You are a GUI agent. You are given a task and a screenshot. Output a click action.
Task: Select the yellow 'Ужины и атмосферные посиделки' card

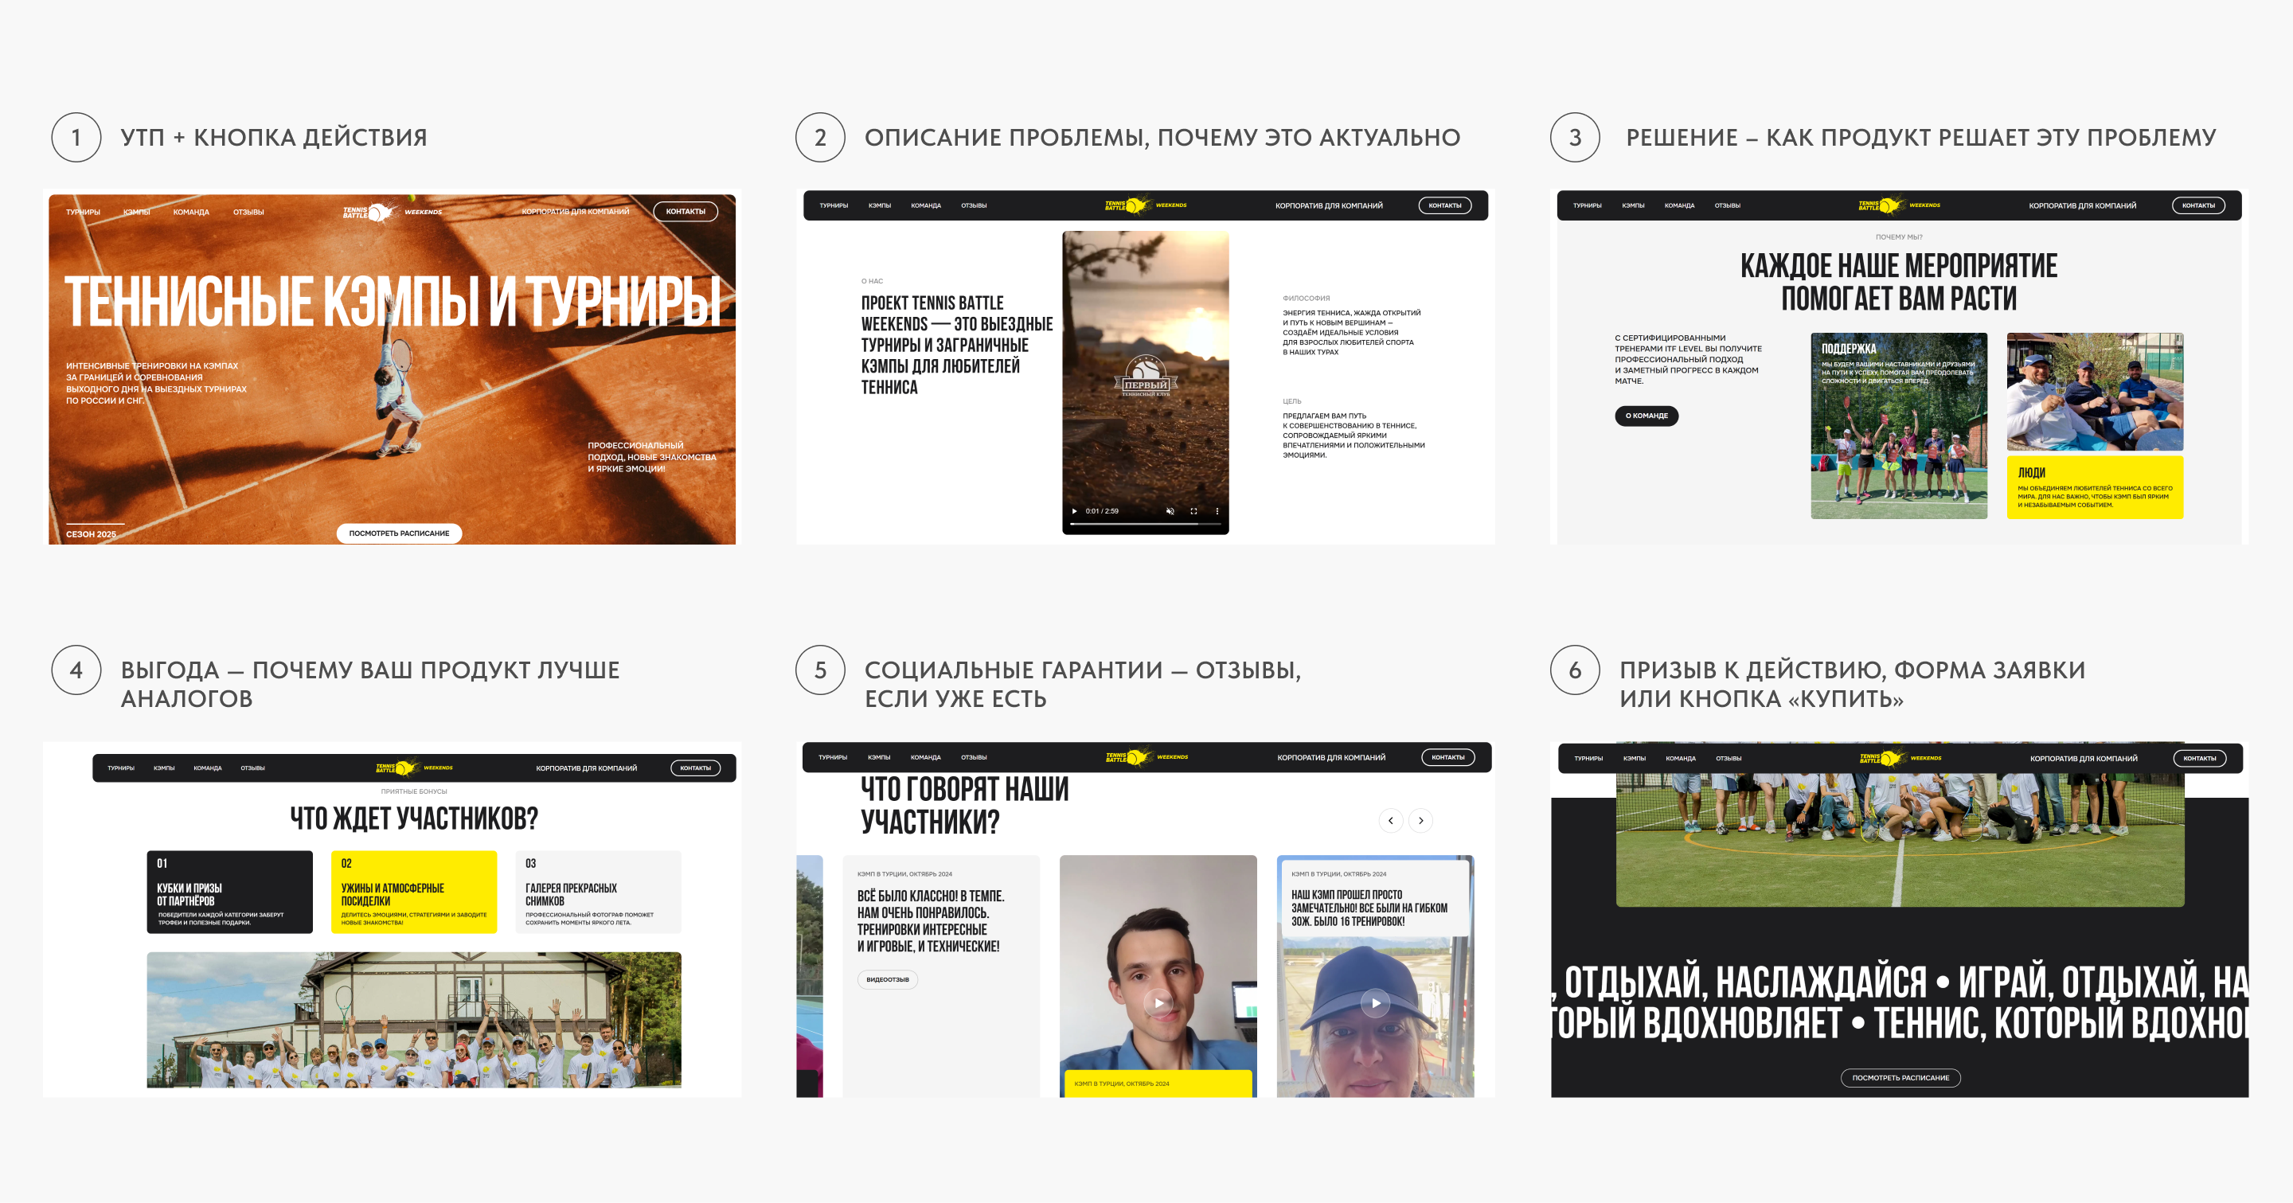[x=414, y=892]
